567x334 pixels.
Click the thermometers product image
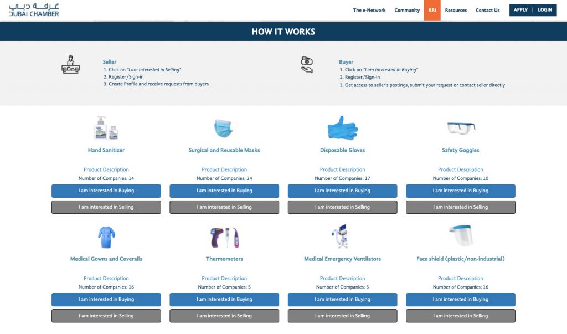[224, 238]
